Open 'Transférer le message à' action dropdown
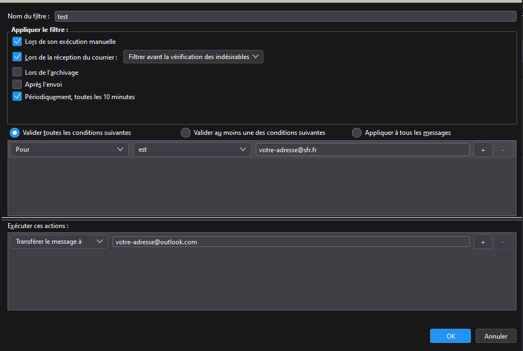The width and height of the screenshot is (523, 351). coord(59,242)
